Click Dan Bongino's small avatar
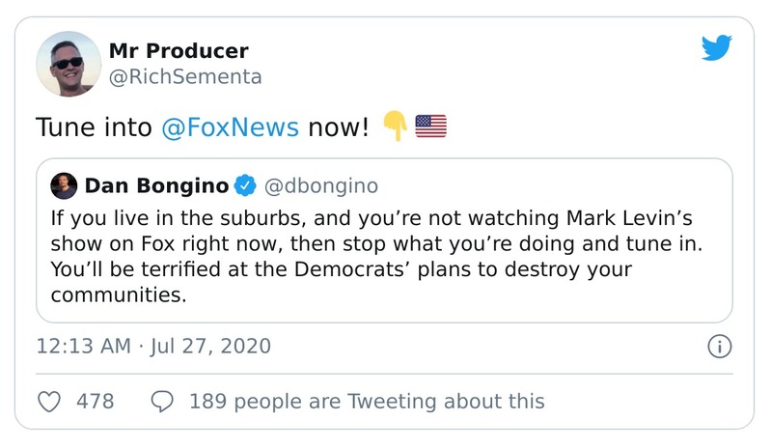Screen dimensions: 771x448 [64, 184]
